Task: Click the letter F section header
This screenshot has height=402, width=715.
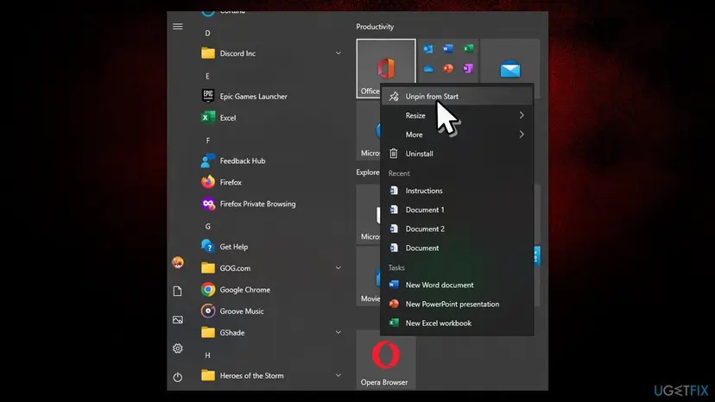Action: click(207, 141)
